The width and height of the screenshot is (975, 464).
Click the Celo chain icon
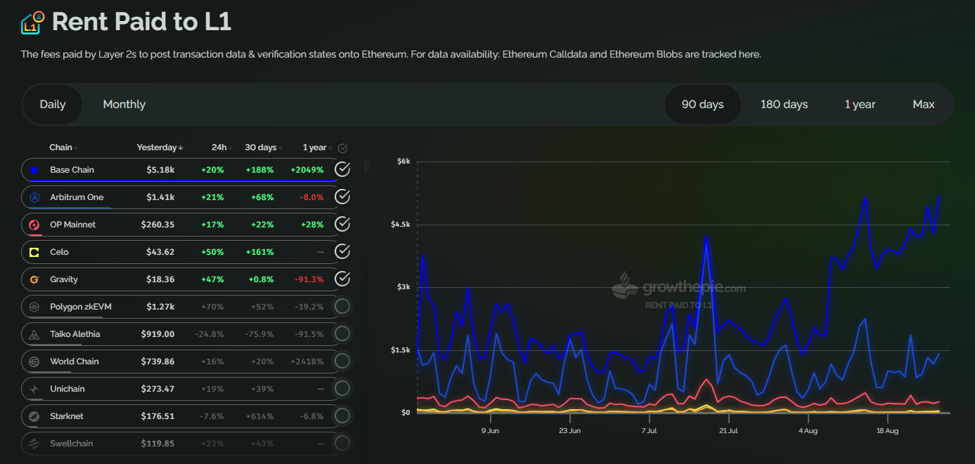tap(34, 252)
